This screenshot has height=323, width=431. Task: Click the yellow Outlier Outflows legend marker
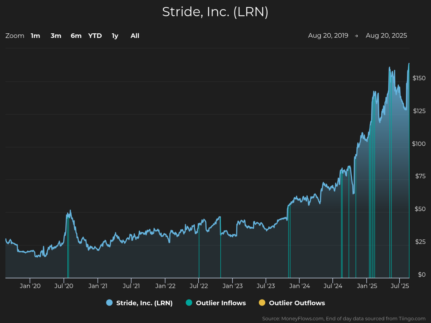(262, 303)
